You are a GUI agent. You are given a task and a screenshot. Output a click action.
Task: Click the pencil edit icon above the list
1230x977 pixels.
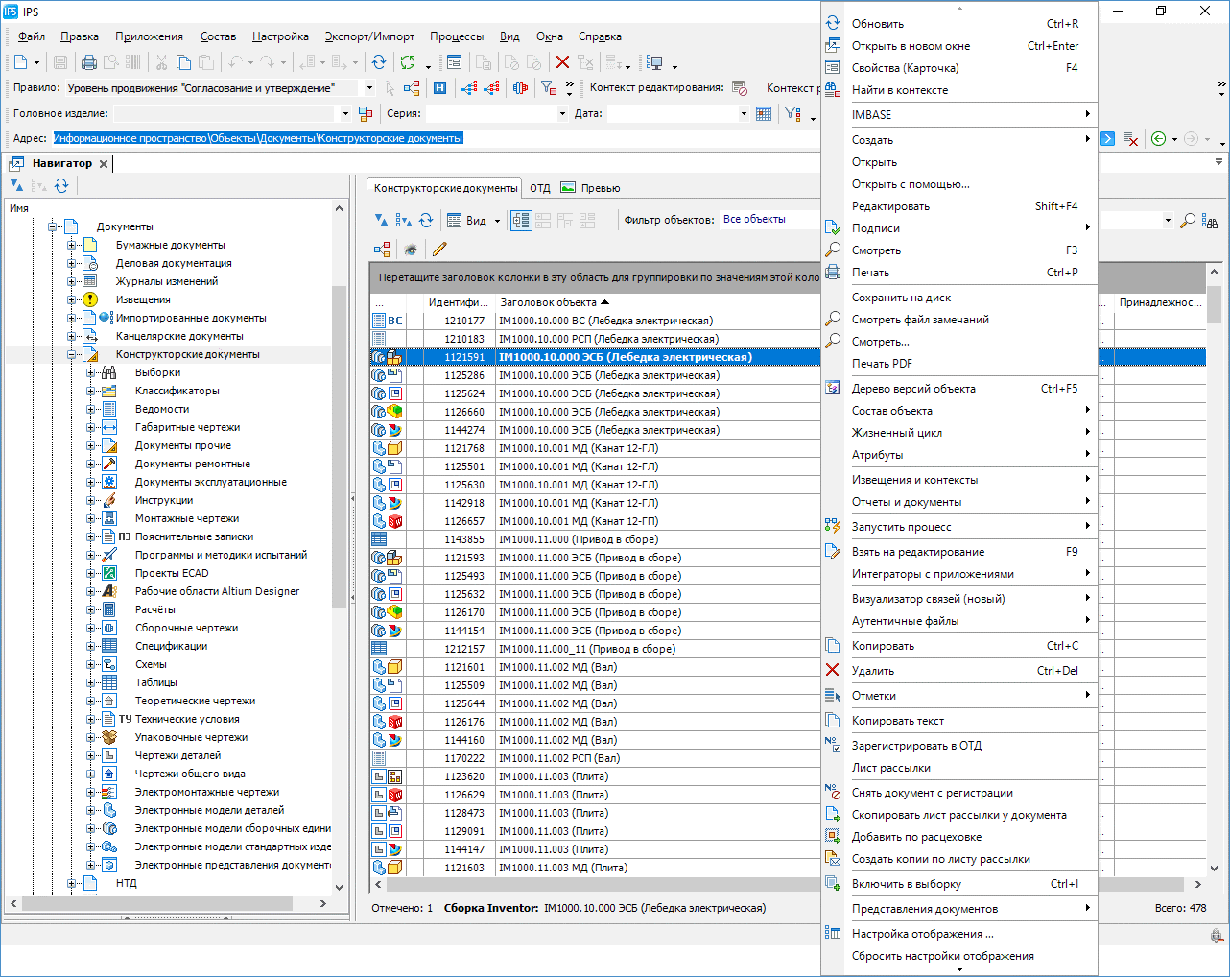point(439,250)
